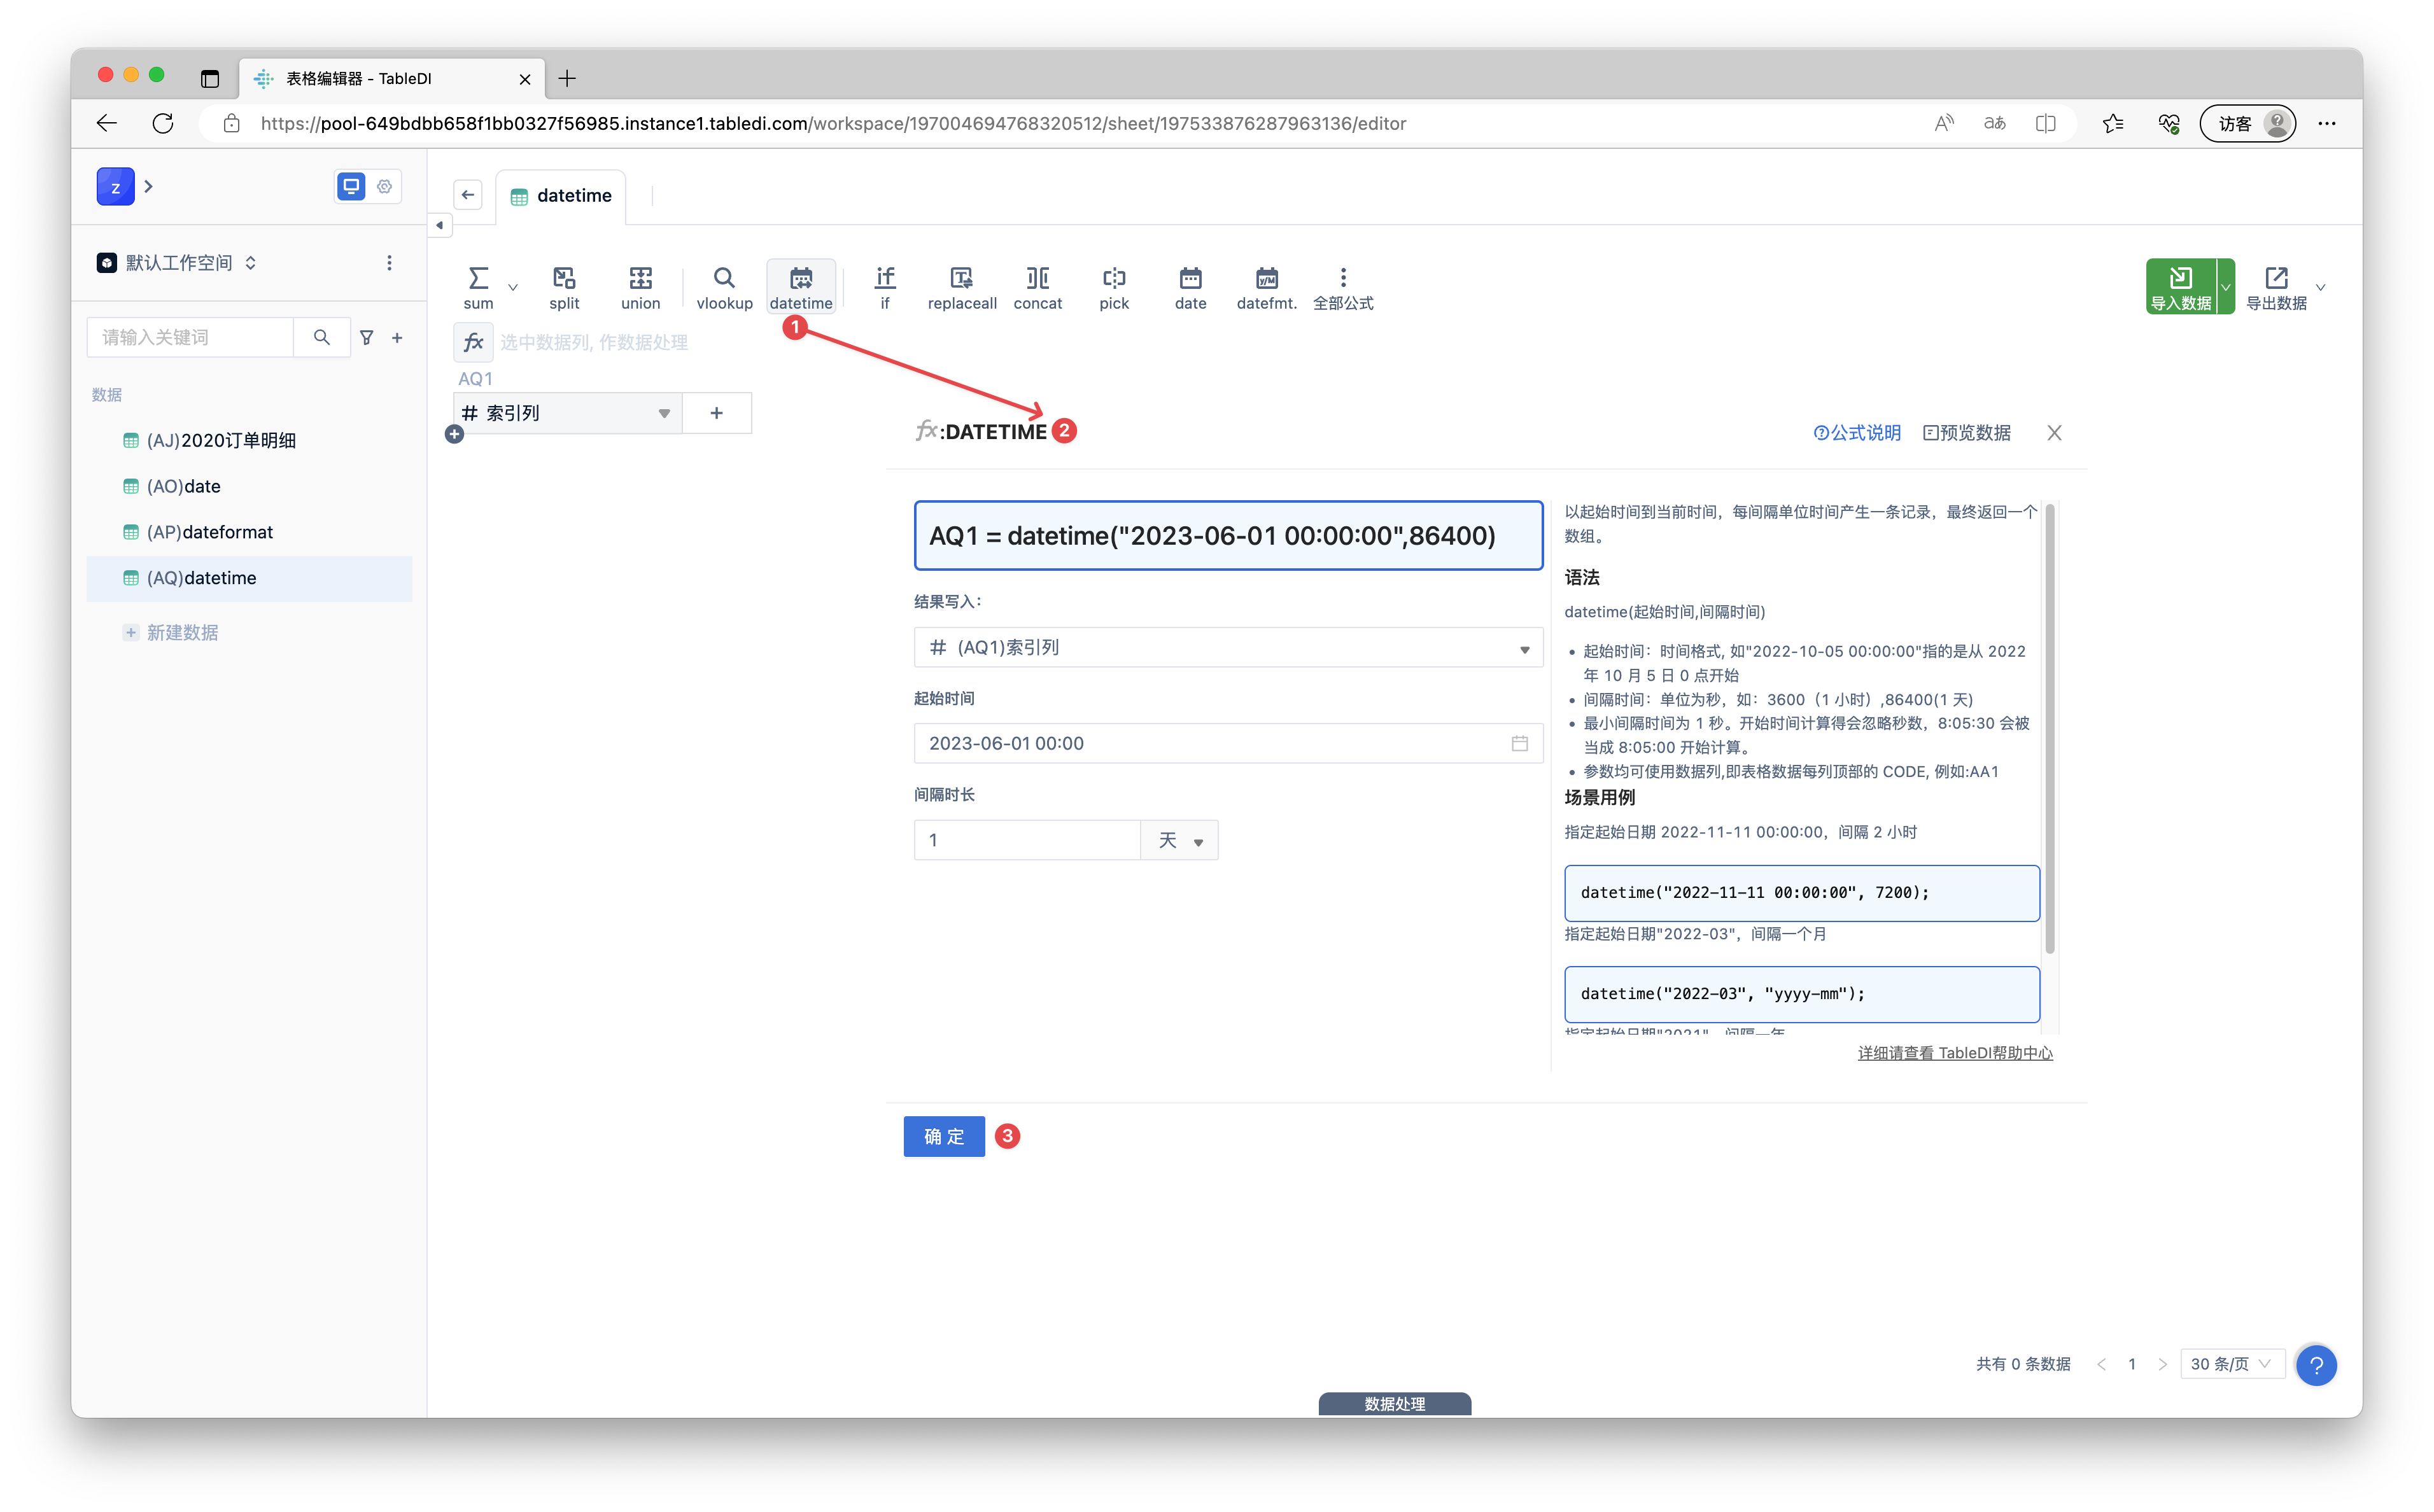Click the sidebar add plus icon
This screenshot has width=2434, height=1512.
[x=397, y=338]
